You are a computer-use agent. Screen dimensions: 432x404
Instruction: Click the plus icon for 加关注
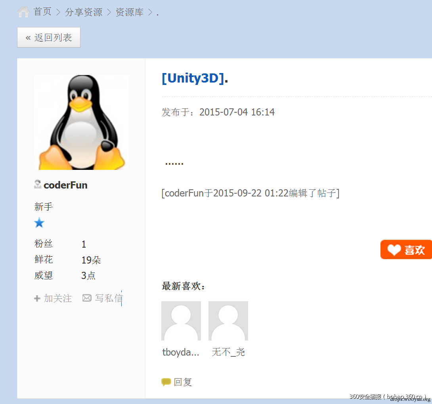(x=37, y=298)
